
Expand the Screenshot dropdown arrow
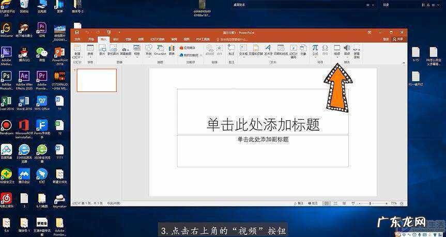tap(126, 57)
